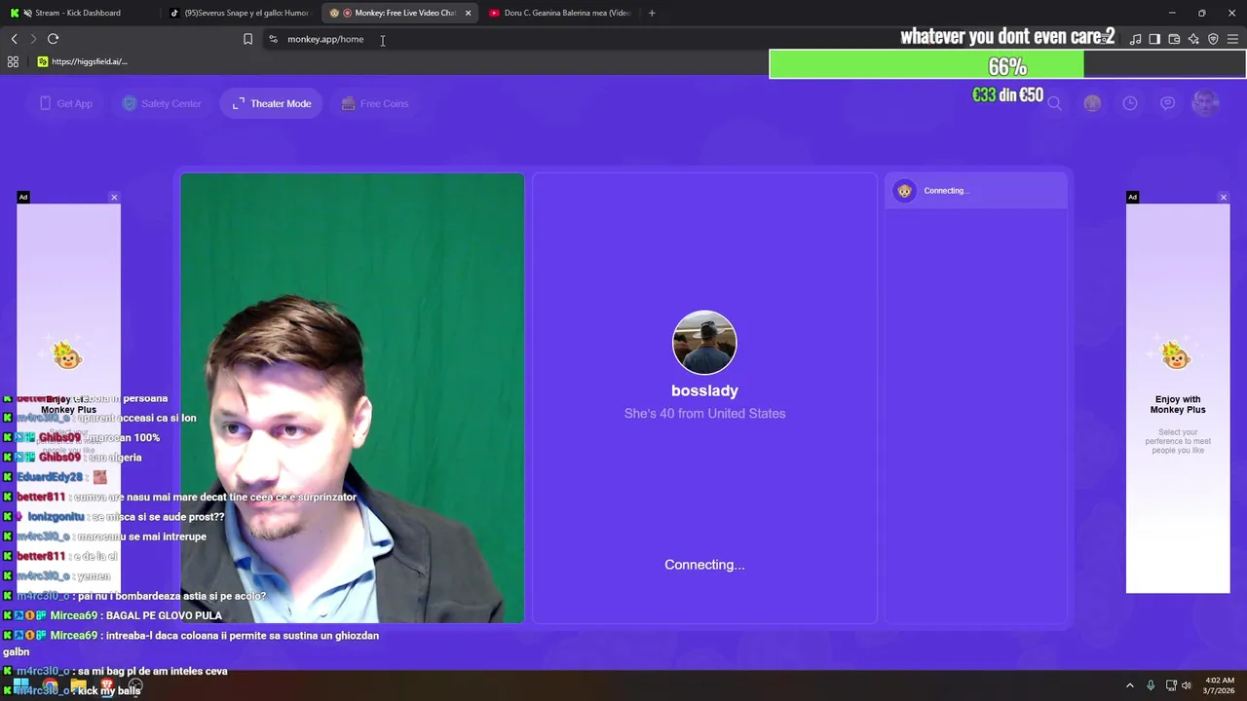Go forward one page in browser
This screenshot has height=701, width=1247.
pos(33,39)
